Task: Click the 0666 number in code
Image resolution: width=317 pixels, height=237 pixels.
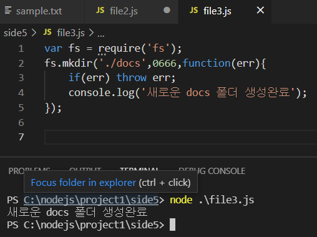Action: [x=164, y=63]
